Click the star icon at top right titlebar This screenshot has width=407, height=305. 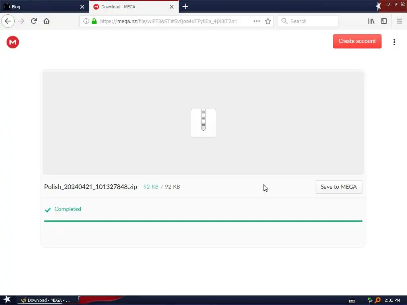378,6
